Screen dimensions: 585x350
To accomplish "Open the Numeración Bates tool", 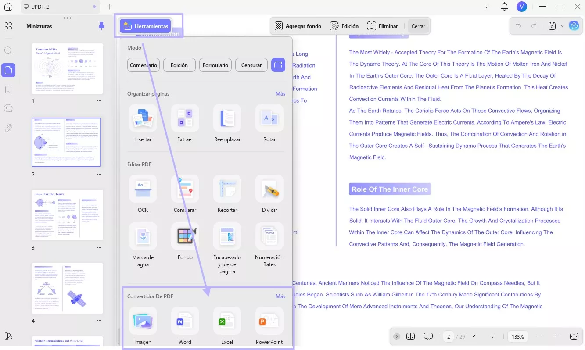I will (269, 236).
